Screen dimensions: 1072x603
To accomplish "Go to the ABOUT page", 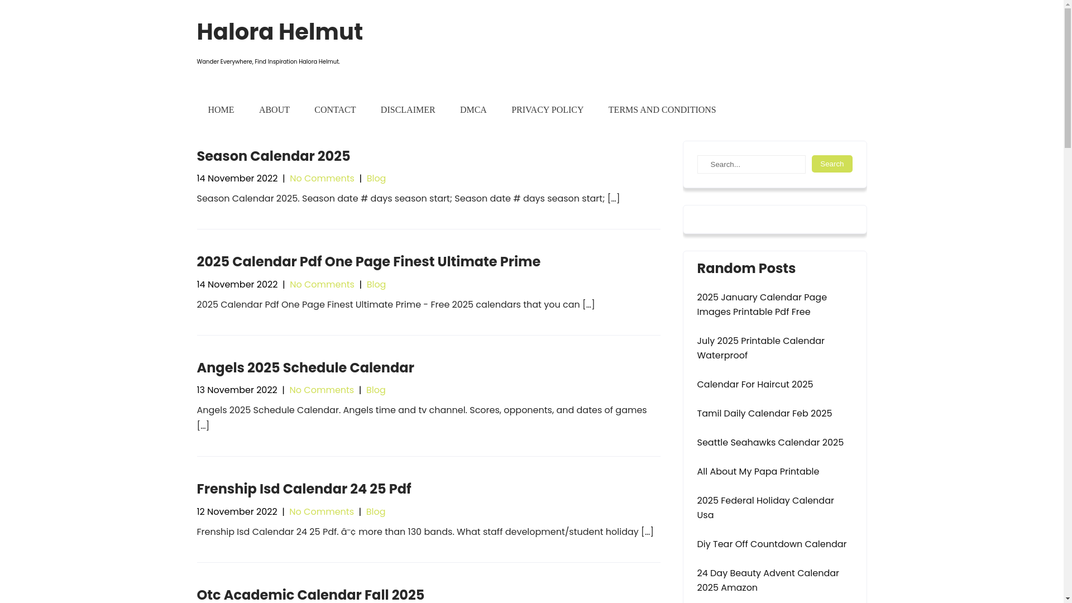I will click(x=274, y=110).
